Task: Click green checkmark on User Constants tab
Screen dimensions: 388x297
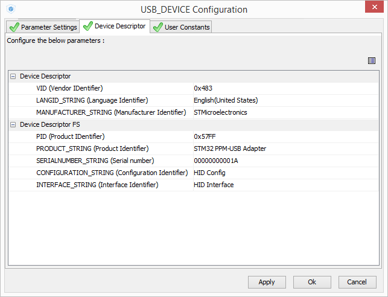Action: pos(158,27)
